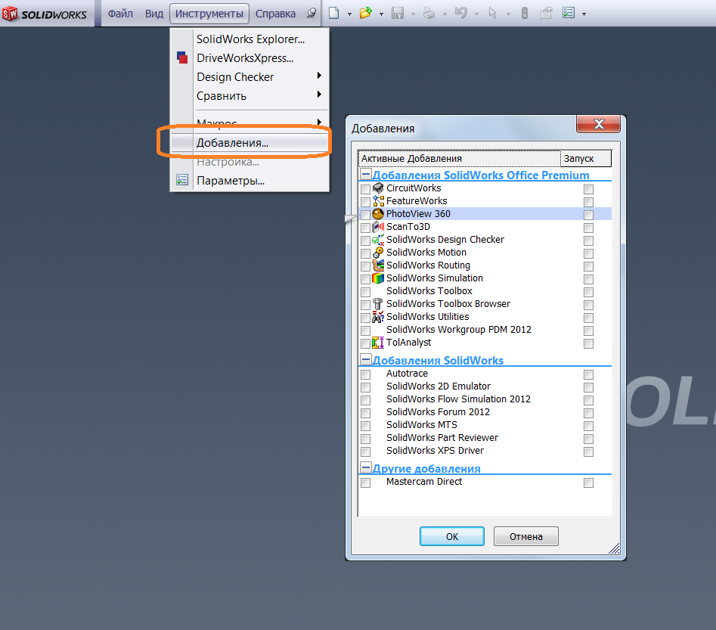This screenshot has width=716, height=630.
Task: Open the Вид menu
Action: click(154, 14)
